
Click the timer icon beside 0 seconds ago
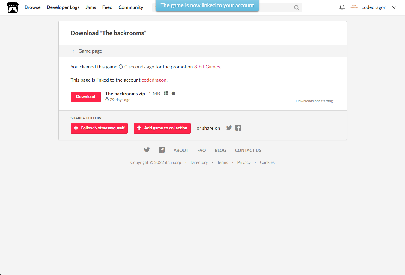pyautogui.click(x=121, y=67)
